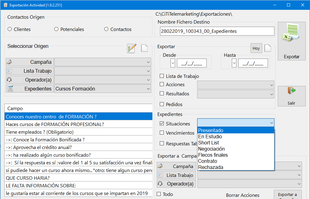Click the Excel Exportar icon button
Screen dimensions: 310x199
(291, 41)
